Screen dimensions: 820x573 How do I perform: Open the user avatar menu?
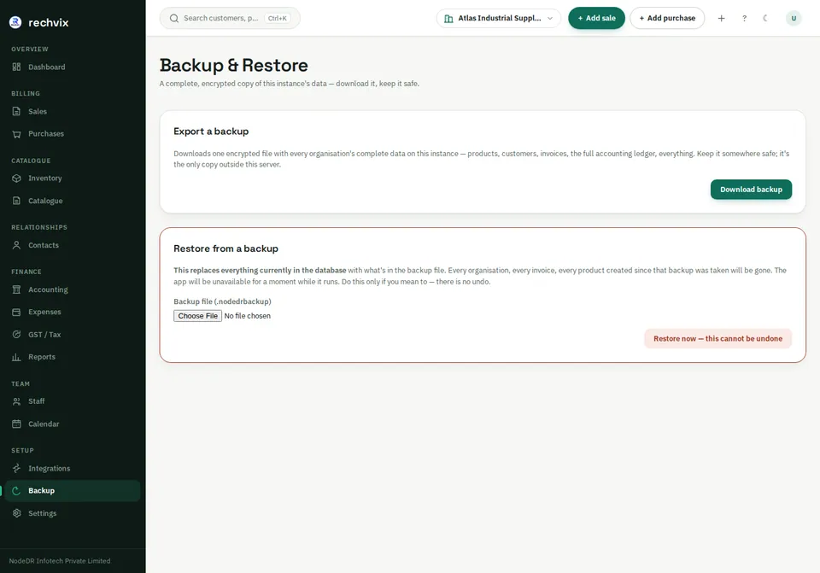click(794, 18)
